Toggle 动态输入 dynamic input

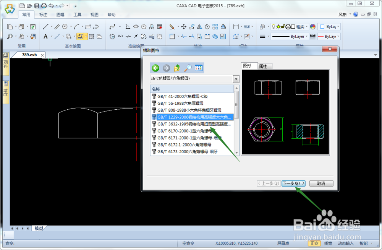346,243
